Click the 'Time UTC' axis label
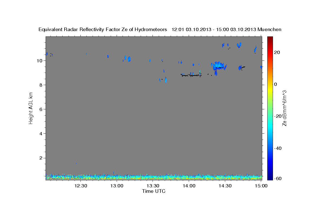 [x=154, y=191]
